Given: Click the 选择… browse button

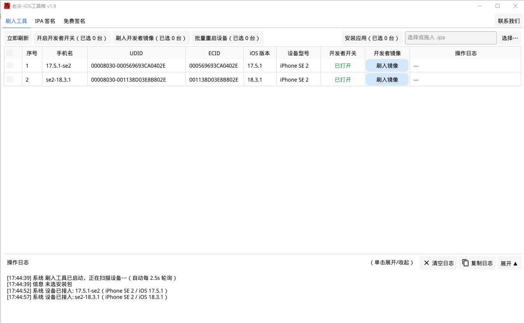Looking at the screenshot, I should point(510,38).
